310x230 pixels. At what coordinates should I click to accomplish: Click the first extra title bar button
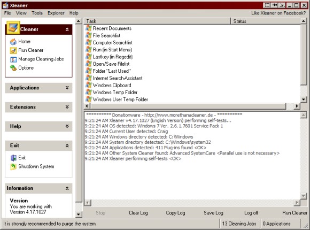pos(267,5)
